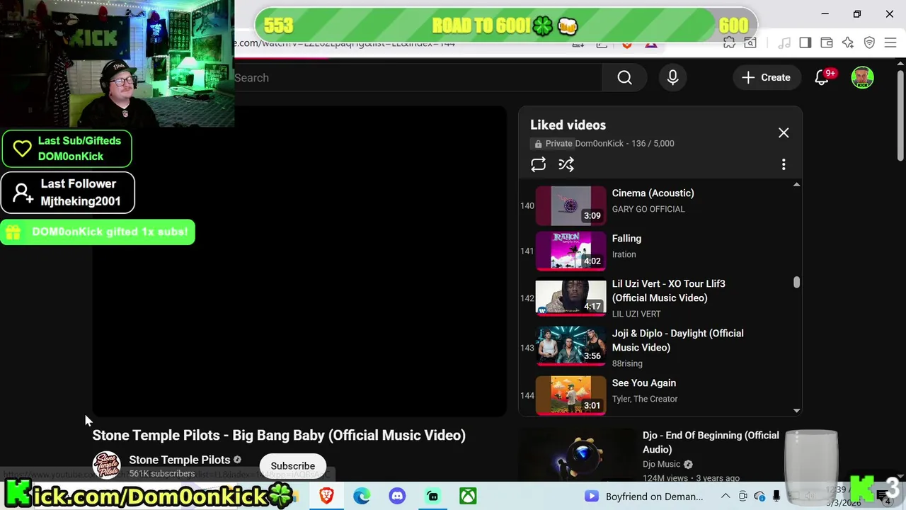Open the Brave Wallet icon
Screen dimensions: 906x510
[x=826, y=43]
